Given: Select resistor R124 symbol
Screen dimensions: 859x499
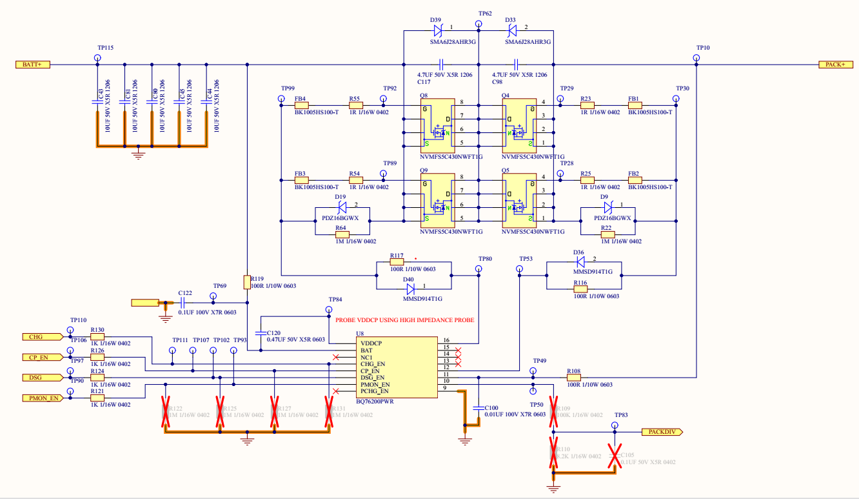Looking at the screenshot, I should tap(97, 377).
